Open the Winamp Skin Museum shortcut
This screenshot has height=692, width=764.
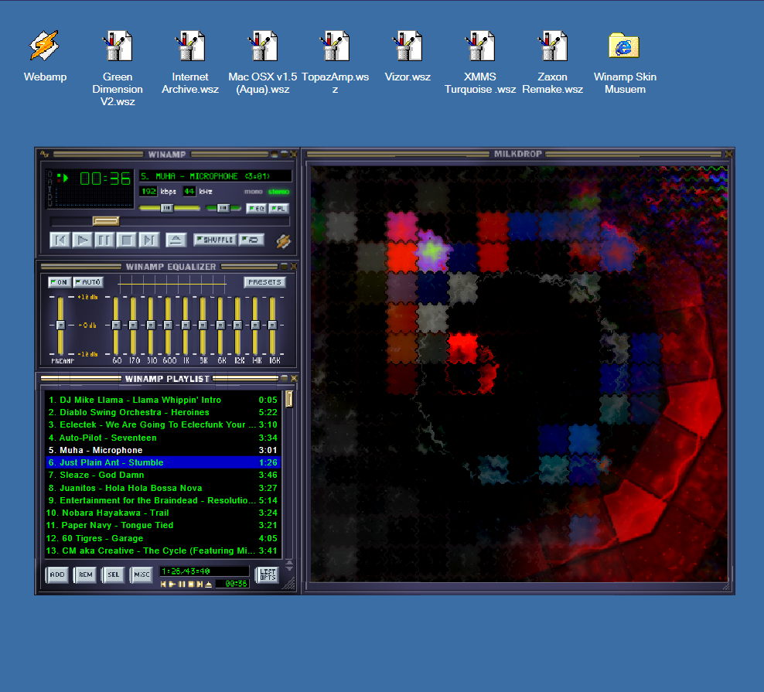pyautogui.click(x=624, y=46)
